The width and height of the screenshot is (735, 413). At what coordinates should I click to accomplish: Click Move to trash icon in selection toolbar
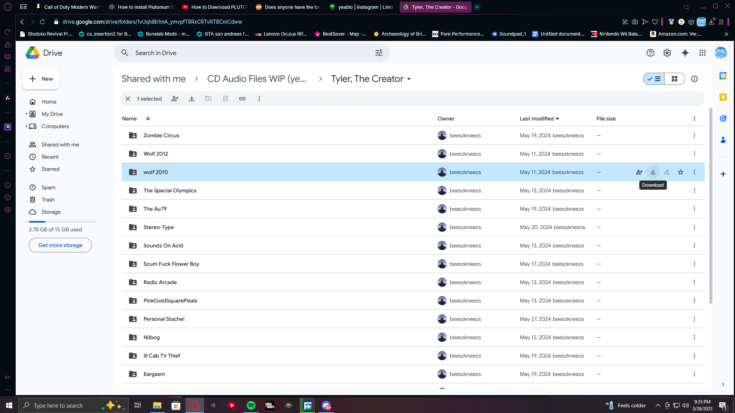tap(225, 99)
